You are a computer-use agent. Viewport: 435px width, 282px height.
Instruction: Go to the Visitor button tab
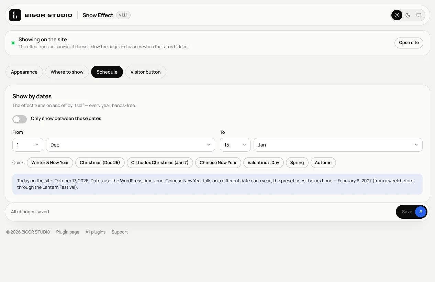[x=146, y=72]
